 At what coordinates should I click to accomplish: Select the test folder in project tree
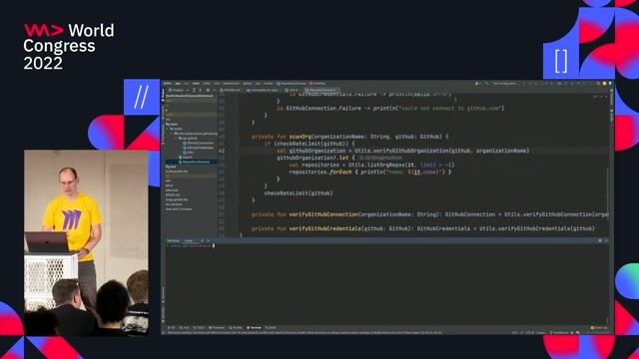point(171,167)
